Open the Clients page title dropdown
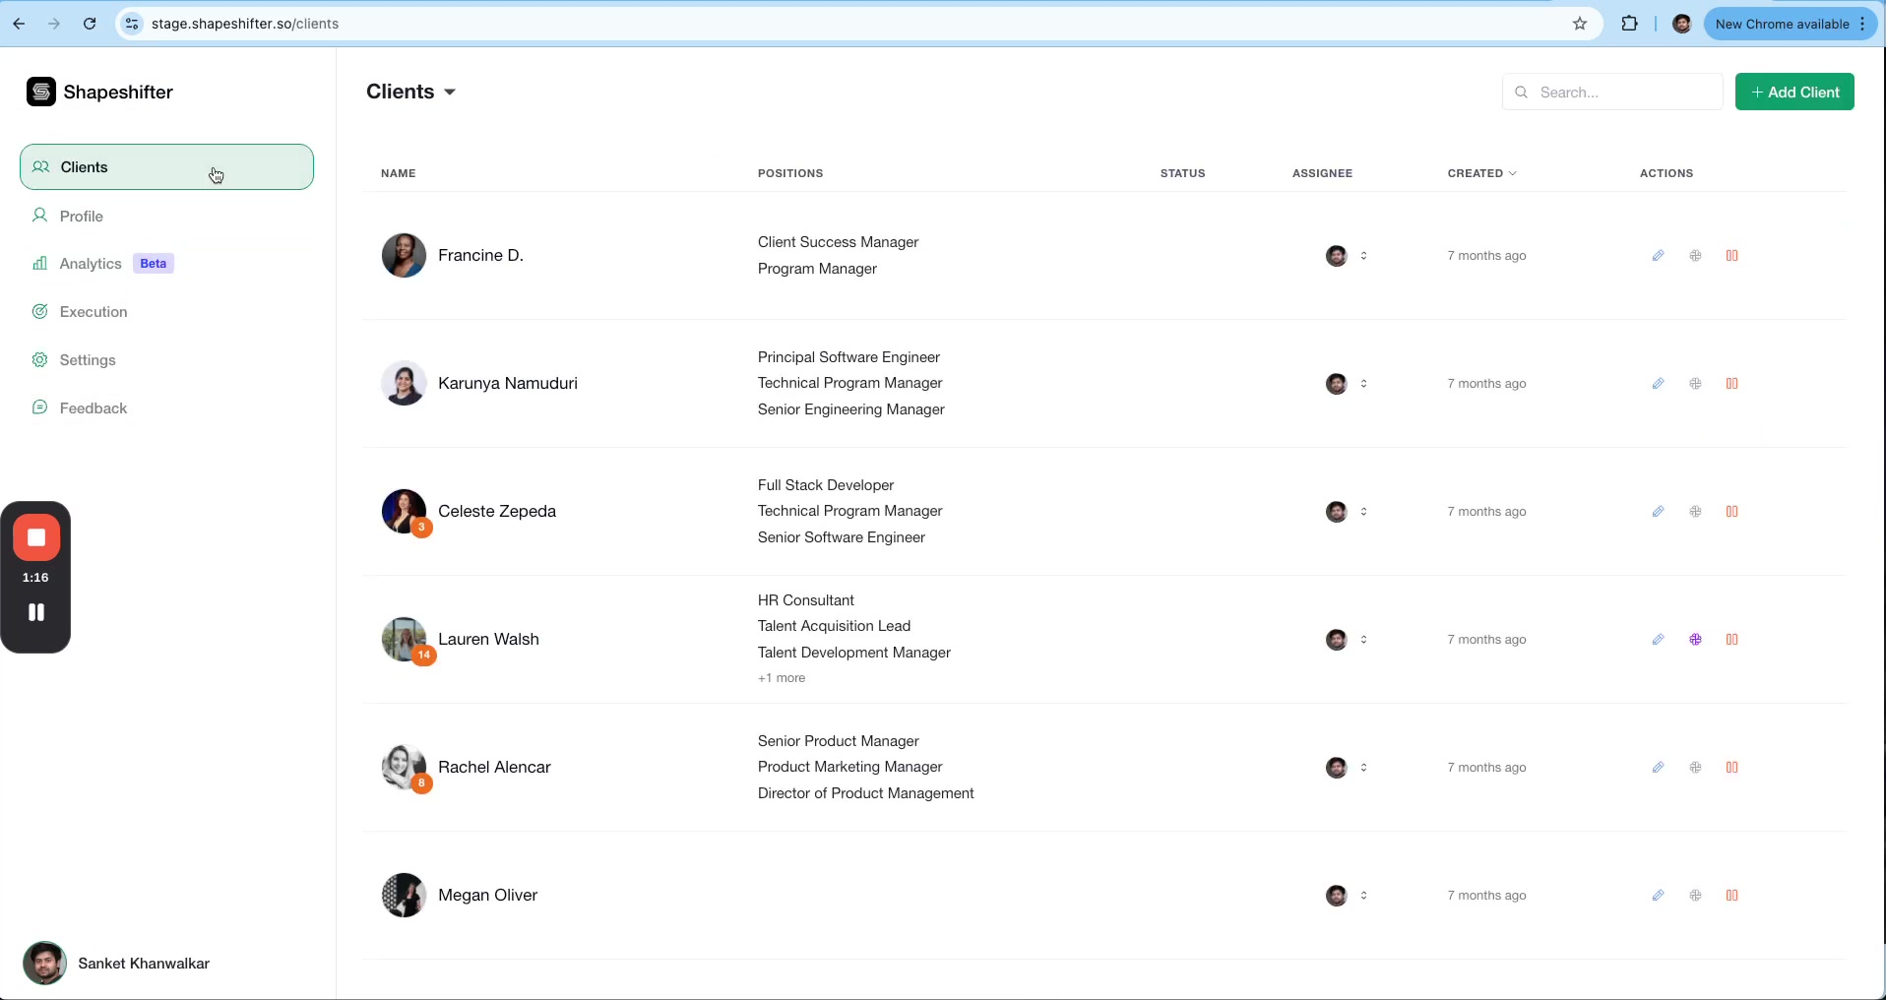The height and width of the screenshot is (1000, 1886). (x=450, y=92)
